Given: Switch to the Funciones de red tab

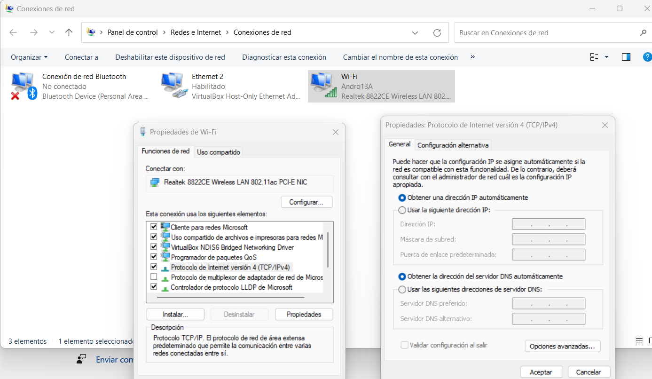Looking at the screenshot, I should pyautogui.click(x=165, y=151).
